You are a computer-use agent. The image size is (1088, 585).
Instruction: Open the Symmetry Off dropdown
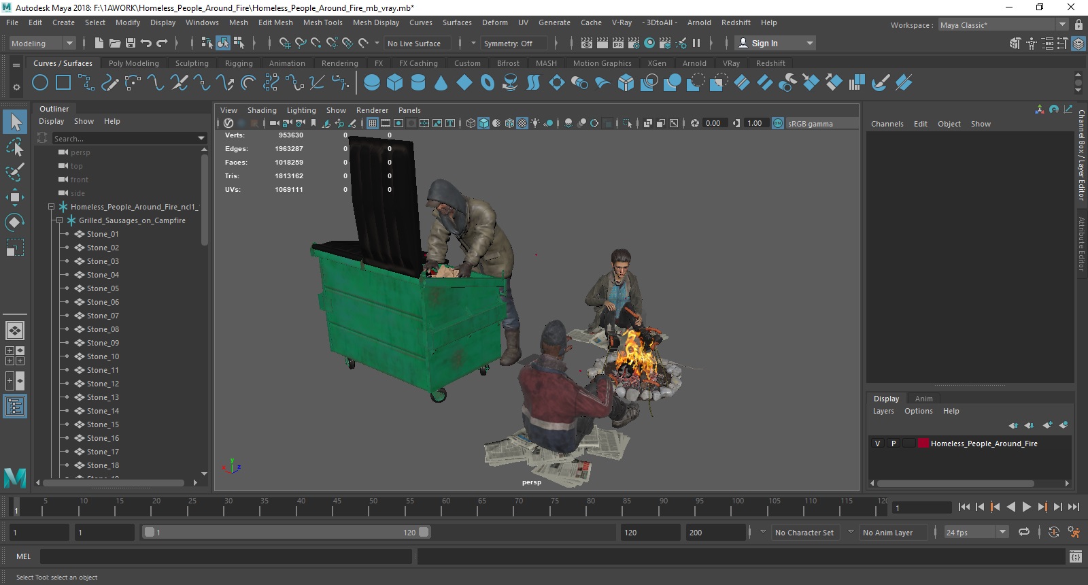click(513, 43)
